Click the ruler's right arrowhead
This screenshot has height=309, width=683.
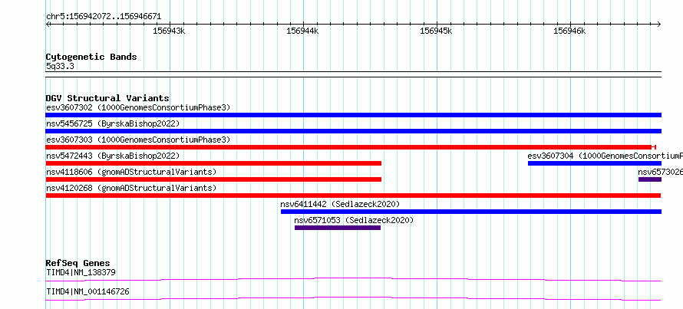[x=659, y=24]
